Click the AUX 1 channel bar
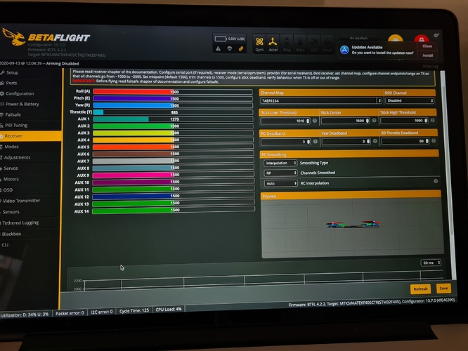This screenshot has width=468, height=351. click(x=173, y=119)
